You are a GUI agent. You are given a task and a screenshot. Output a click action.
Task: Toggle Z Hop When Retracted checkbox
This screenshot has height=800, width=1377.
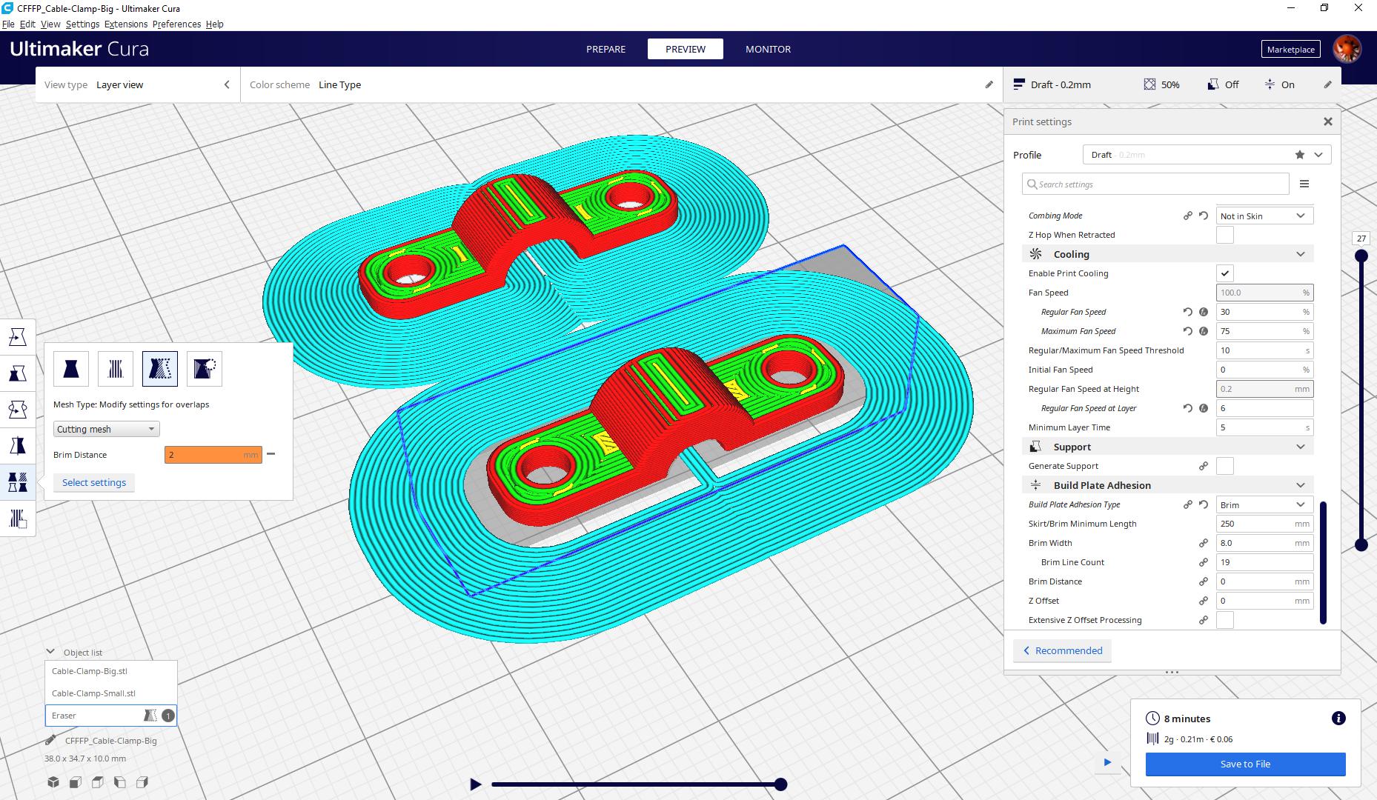click(x=1225, y=235)
